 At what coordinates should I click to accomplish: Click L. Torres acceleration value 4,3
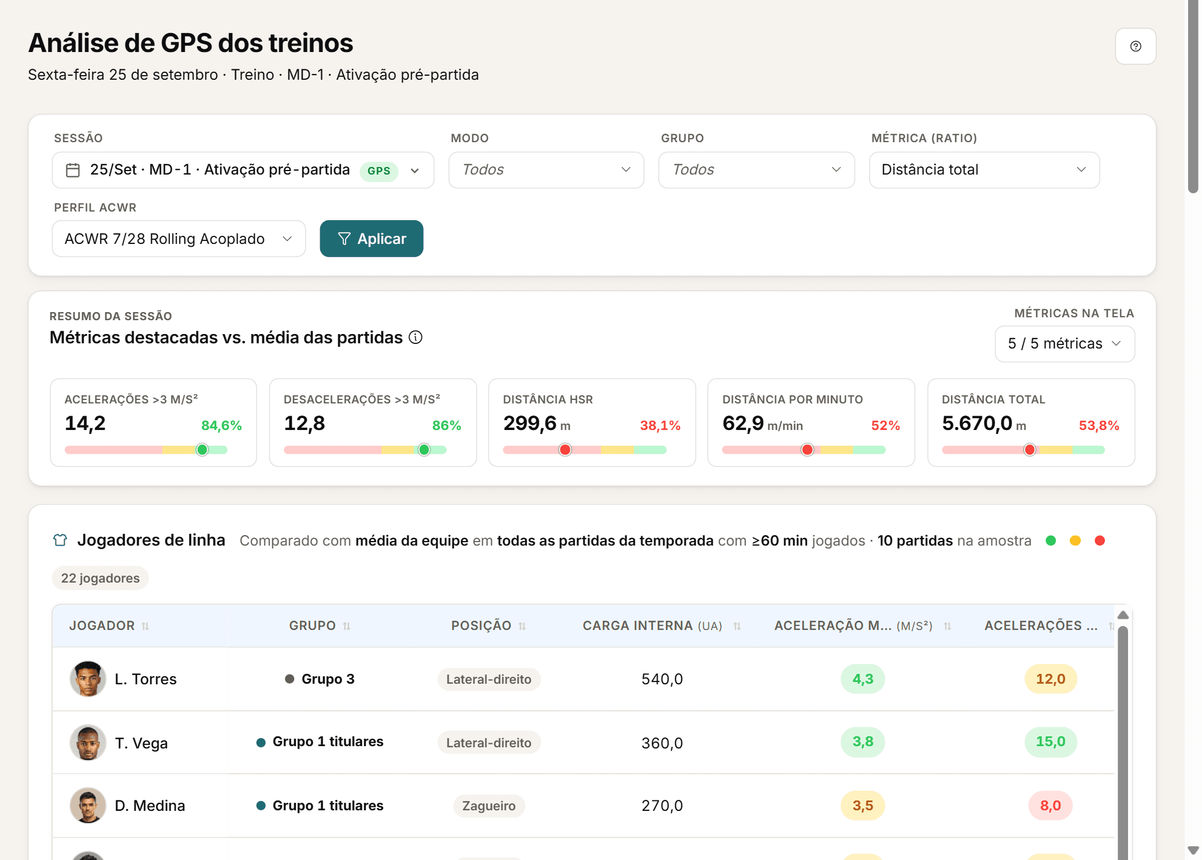[x=863, y=679]
